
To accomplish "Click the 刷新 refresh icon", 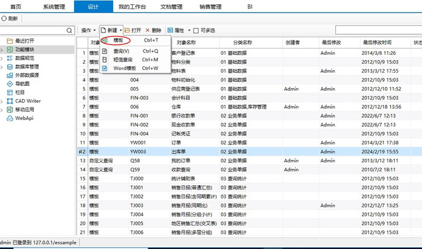I will (x=4, y=19).
